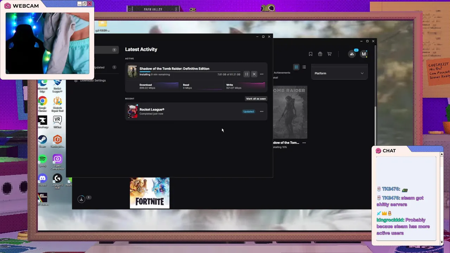
Task: Switch library to grid view
Action: pyautogui.click(x=296, y=67)
